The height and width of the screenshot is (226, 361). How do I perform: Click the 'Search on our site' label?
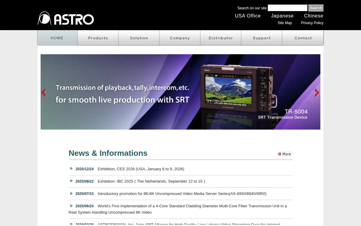[x=252, y=8]
